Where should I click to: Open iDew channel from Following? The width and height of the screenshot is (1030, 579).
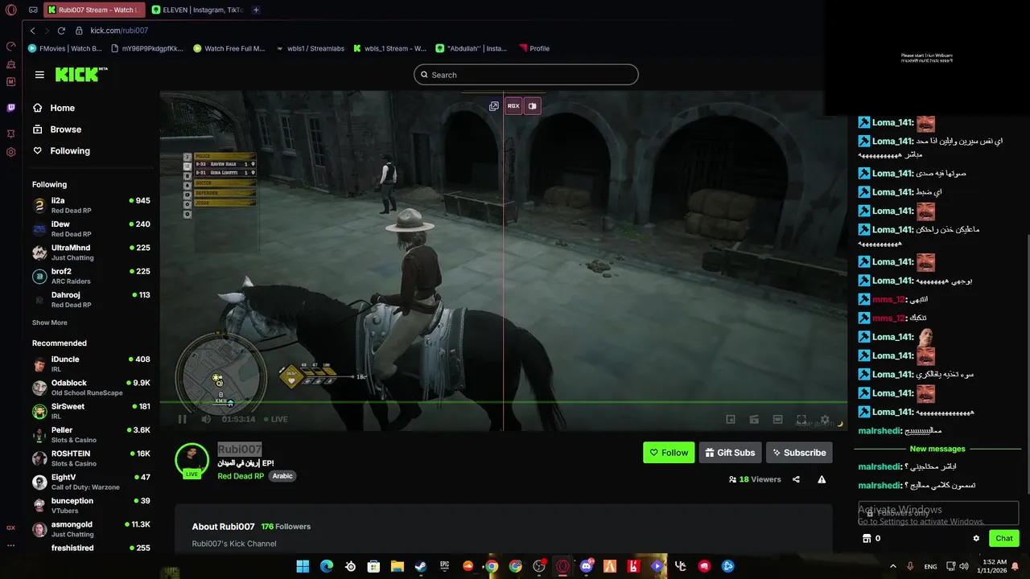pyautogui.click(x=91, y=228)
